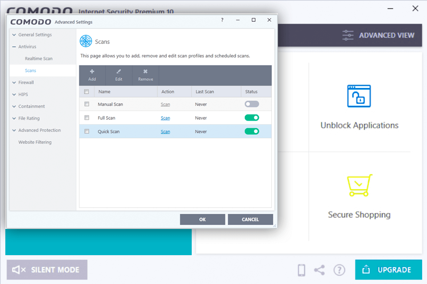Expand the Firewall chevron

14,83
